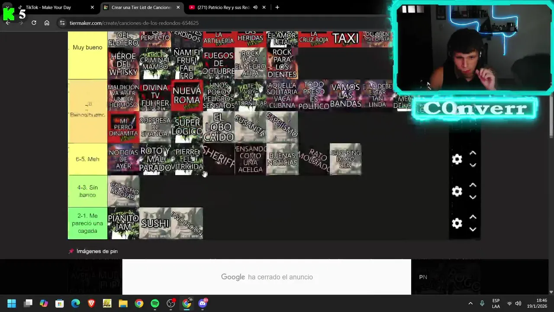Select the Rock para los Dientes tile
The image size is (554, 312).
pos(282,63)
